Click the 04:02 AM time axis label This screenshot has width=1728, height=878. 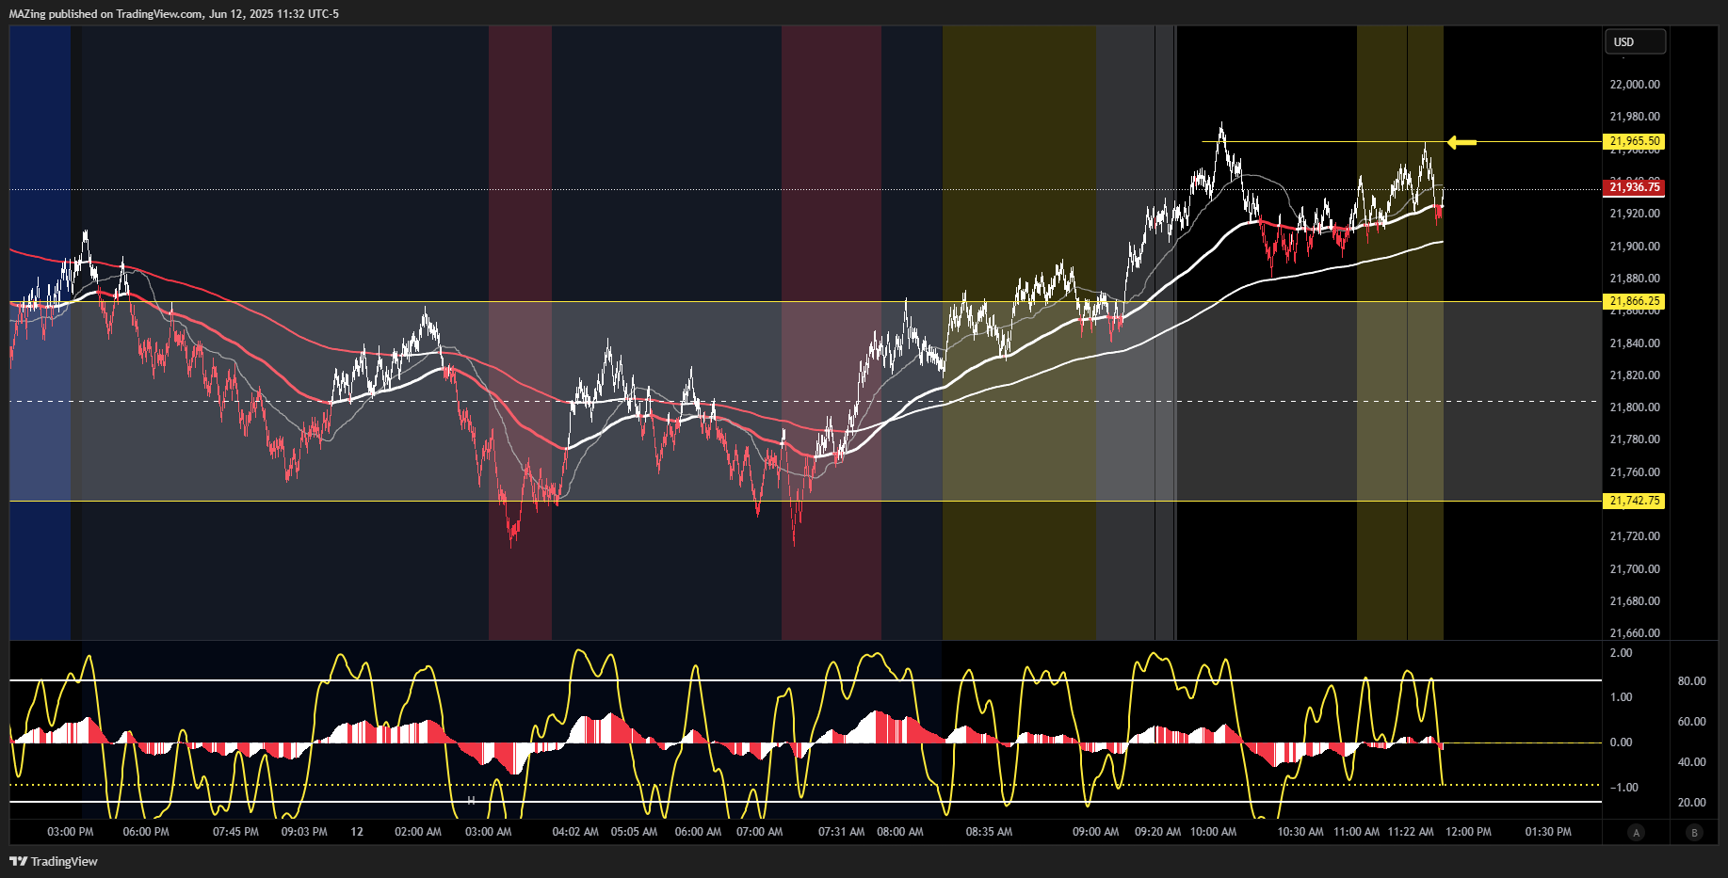click(575, 832)
